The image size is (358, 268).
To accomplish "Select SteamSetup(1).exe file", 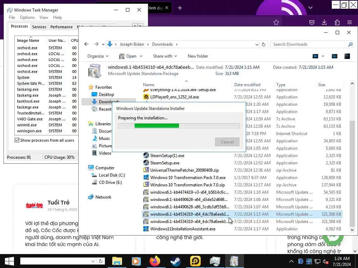I will click(x=167, y=155).
